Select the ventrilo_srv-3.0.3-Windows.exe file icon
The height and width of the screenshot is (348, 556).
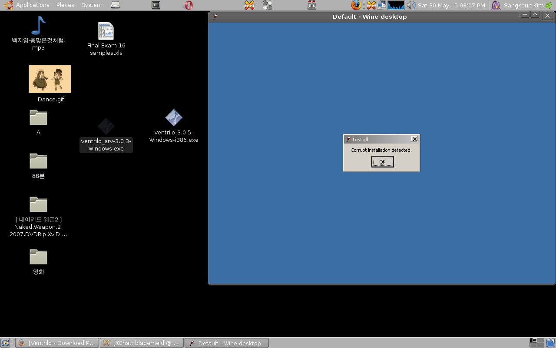pos(106,127)
